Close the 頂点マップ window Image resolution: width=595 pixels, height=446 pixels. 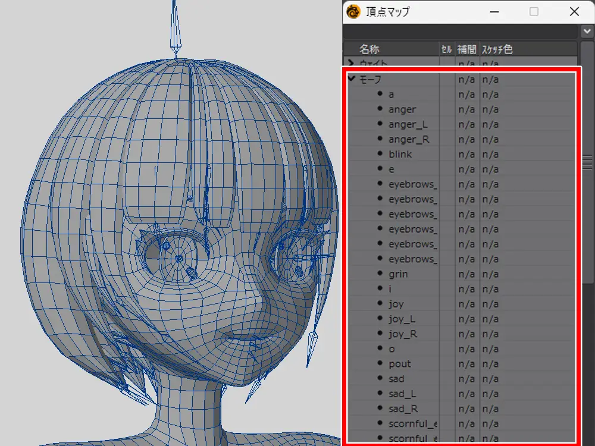click(574, 11)
